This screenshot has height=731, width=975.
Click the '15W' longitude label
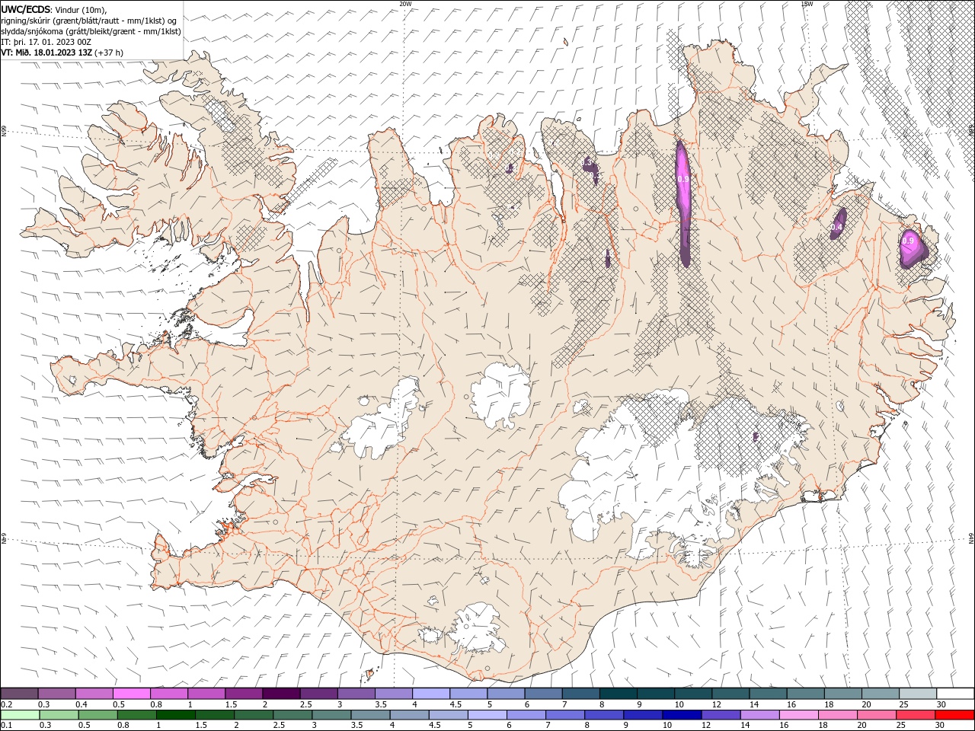(807, 4)
